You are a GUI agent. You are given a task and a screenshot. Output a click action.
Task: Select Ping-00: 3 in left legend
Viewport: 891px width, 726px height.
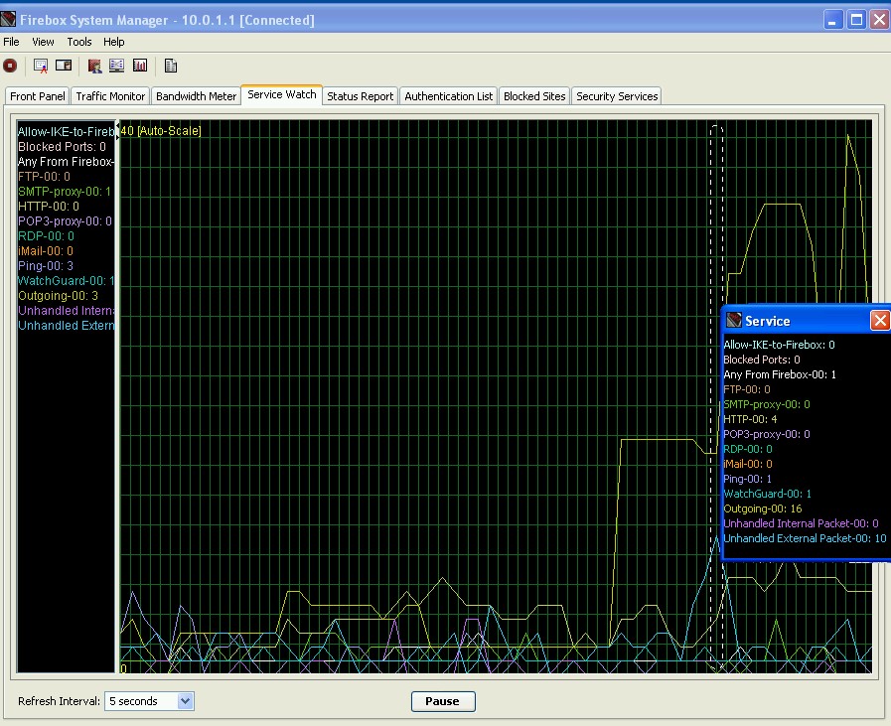(x=46, y=265)
